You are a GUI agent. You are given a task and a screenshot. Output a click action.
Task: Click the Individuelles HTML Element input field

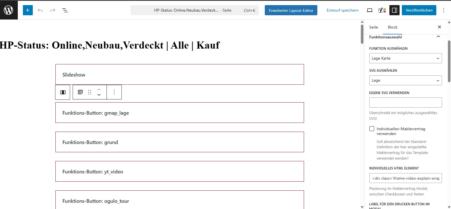click(x=406, y=178)
